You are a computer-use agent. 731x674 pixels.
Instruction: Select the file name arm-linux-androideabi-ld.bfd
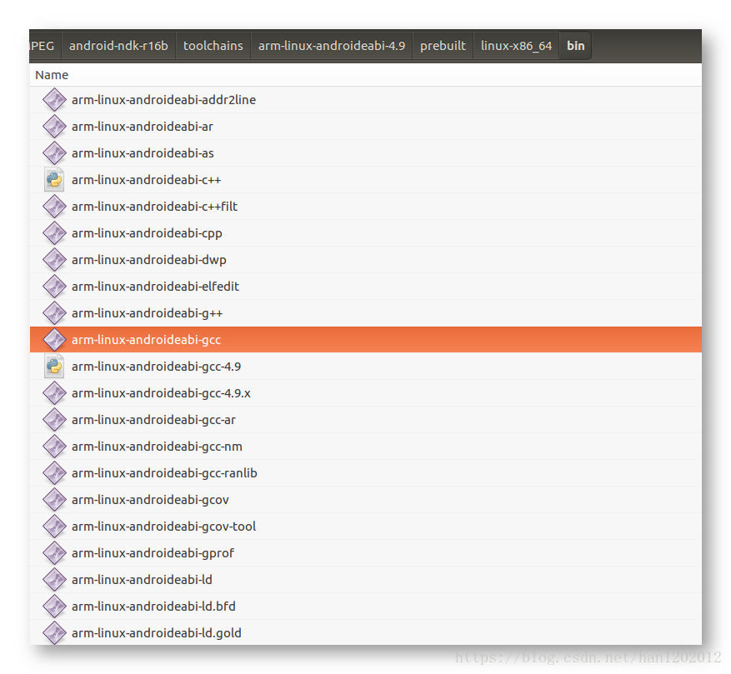[x=153, y=607]
